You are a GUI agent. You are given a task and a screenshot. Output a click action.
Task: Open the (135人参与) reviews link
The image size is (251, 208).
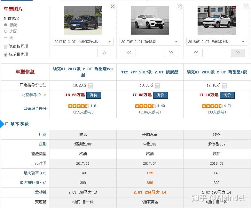(83, 112)
